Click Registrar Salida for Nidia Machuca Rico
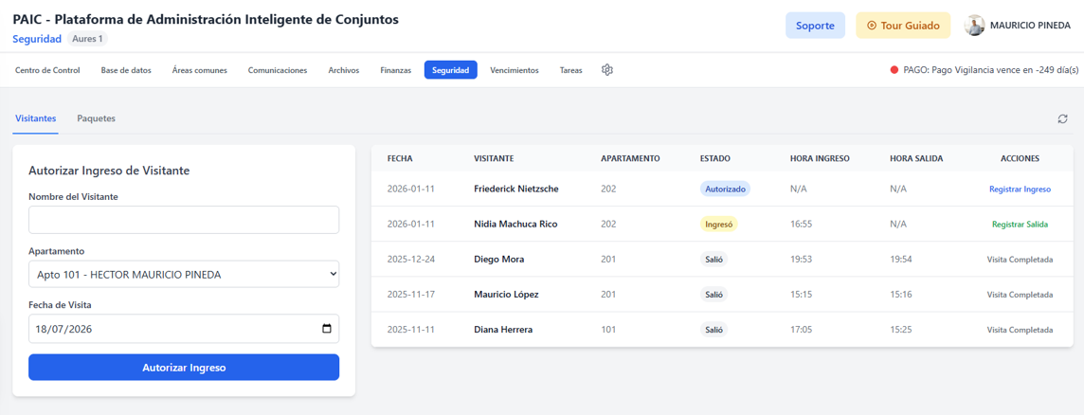 (x=1020, y=225)
